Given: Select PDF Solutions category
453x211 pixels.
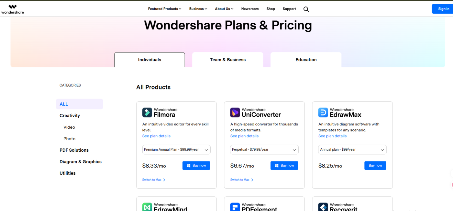Looking at the screenshot, I should coord(74,150).
